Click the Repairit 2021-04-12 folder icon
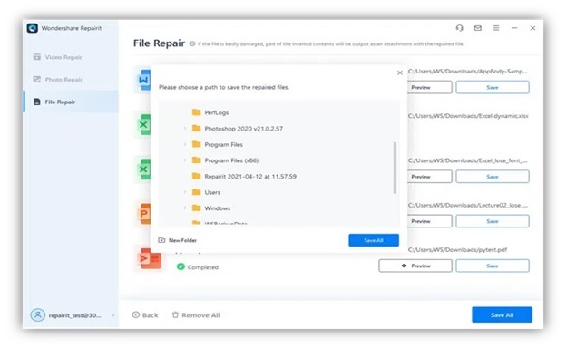Screen dimensions: 566x348 [196, 176]
